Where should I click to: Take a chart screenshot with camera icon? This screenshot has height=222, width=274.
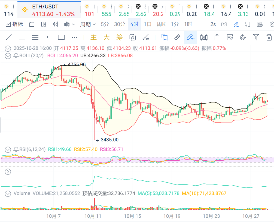coord(224,24)
